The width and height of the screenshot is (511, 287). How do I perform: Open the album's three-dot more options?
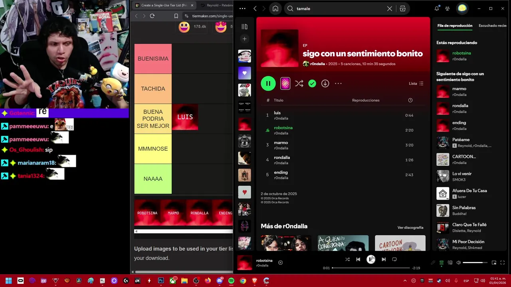pyautogui.click(x=338, y=83)
